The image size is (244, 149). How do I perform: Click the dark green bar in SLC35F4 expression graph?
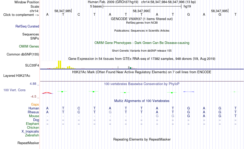click(130, 68)
